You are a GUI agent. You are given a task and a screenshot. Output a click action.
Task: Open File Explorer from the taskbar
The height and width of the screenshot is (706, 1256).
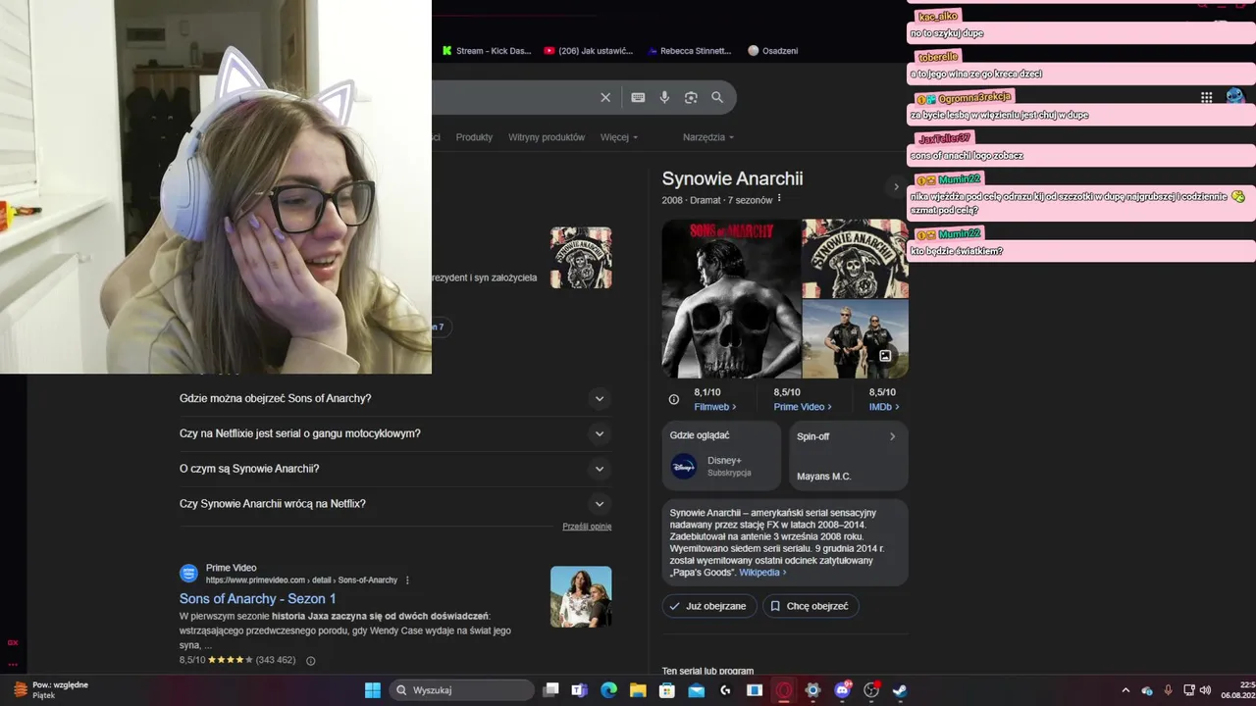[x=638, y=690]
